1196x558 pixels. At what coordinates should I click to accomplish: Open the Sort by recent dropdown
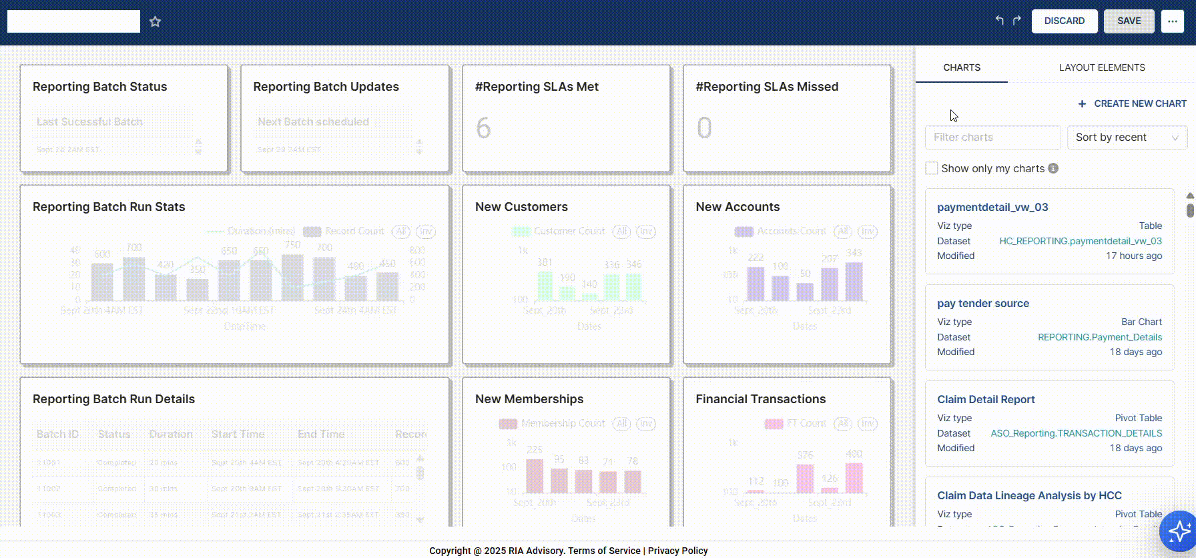pyautogui.click(x=1127, y=137)
